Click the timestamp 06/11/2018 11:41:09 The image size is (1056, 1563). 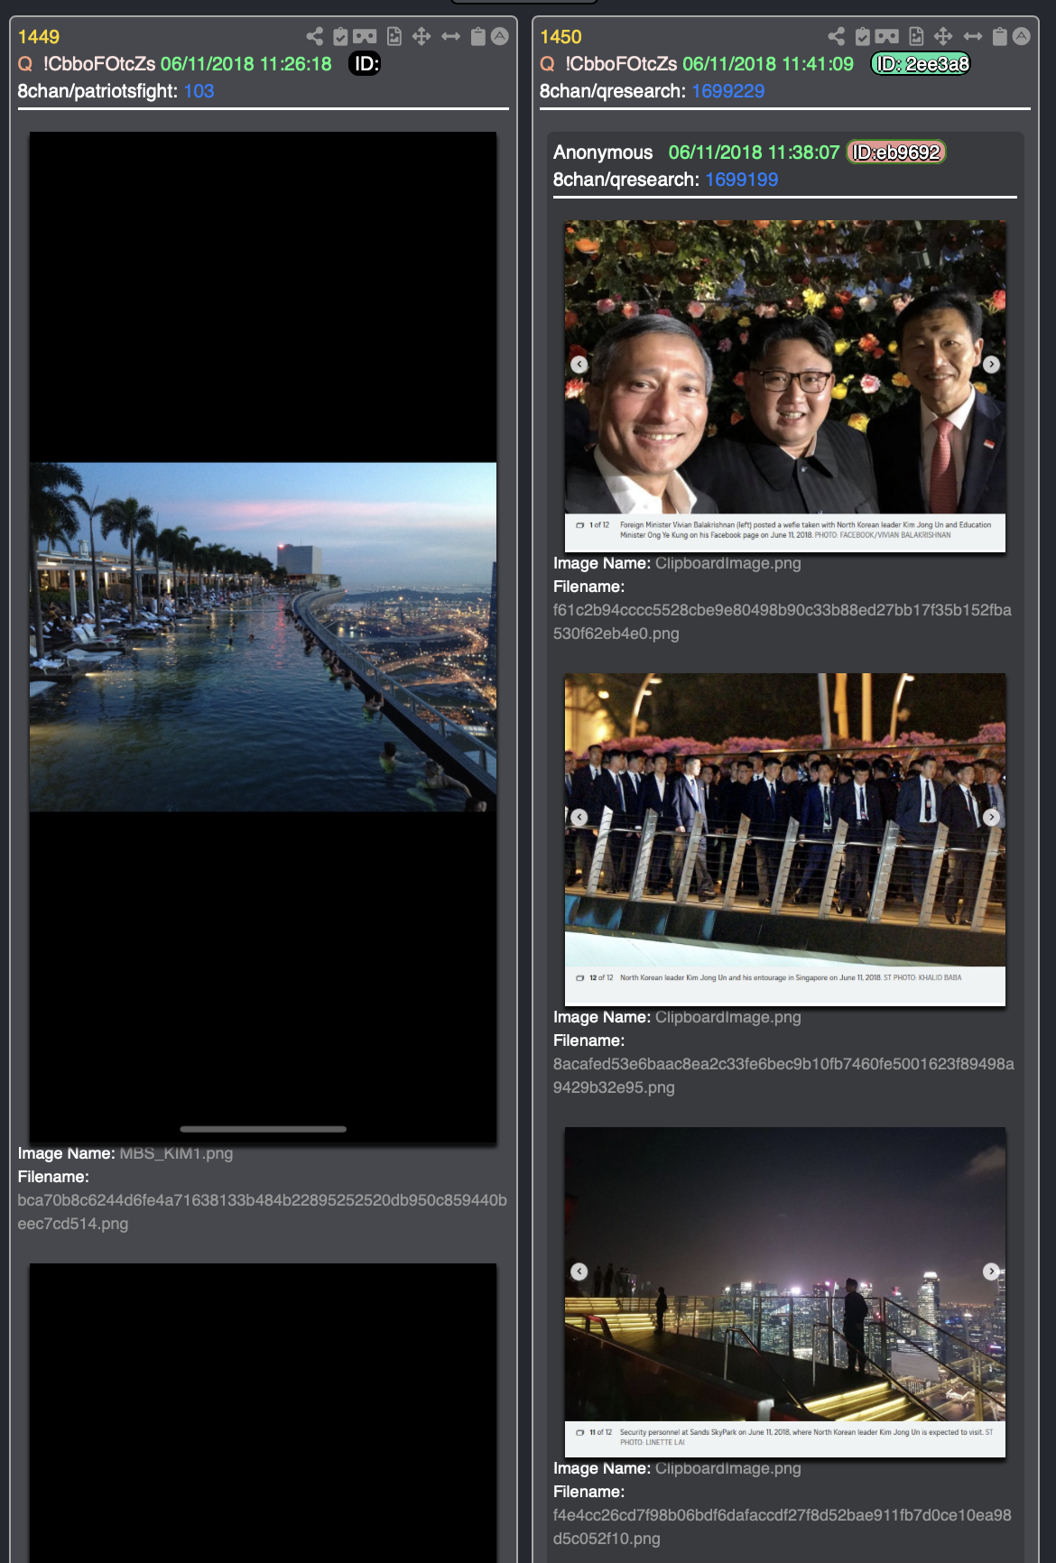768,64
